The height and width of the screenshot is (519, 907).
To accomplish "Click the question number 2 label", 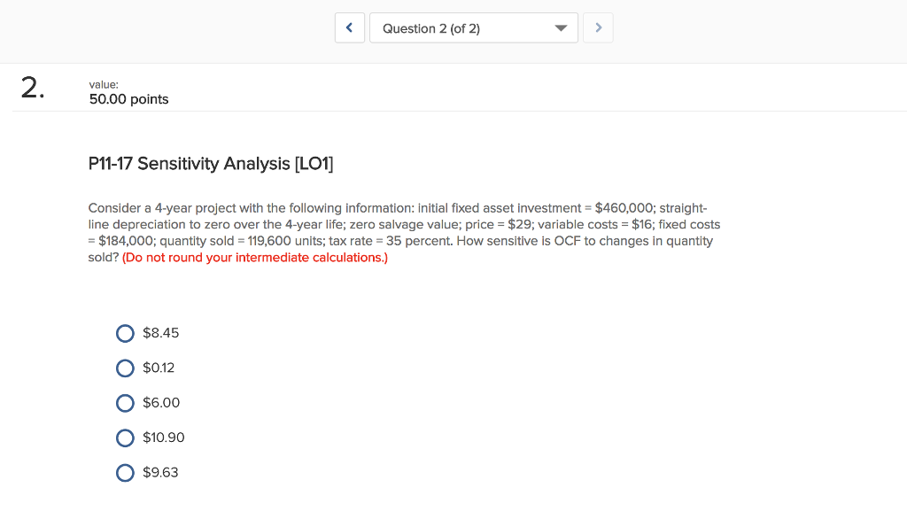I will click(x=30, y=88).
